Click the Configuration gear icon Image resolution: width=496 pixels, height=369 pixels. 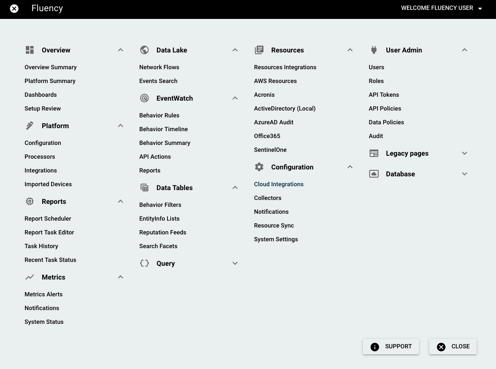259,167
